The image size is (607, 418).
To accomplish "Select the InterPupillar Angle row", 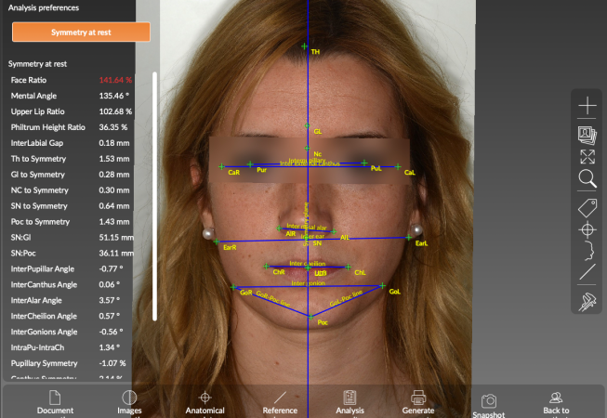I will point(72,268).
